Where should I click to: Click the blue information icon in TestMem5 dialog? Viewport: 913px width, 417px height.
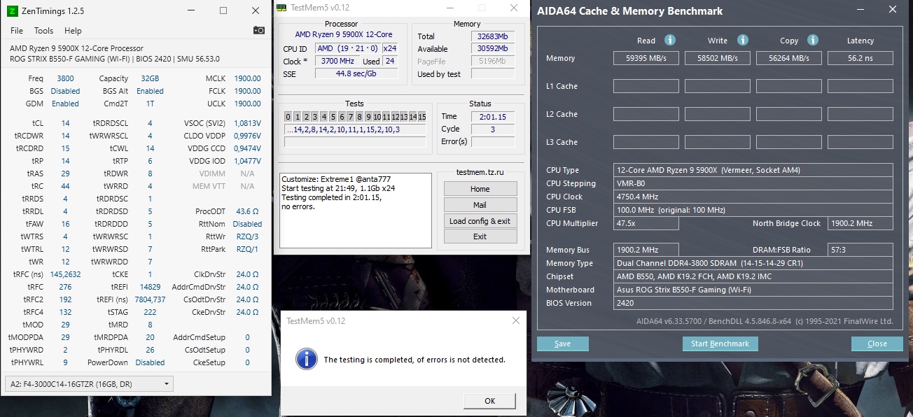point(306,359)
